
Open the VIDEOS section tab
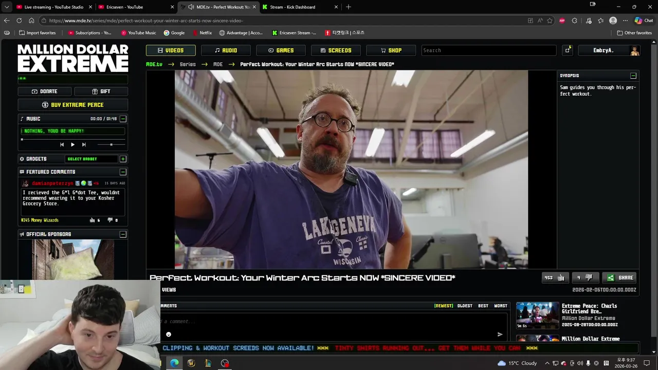click(171, 50)
